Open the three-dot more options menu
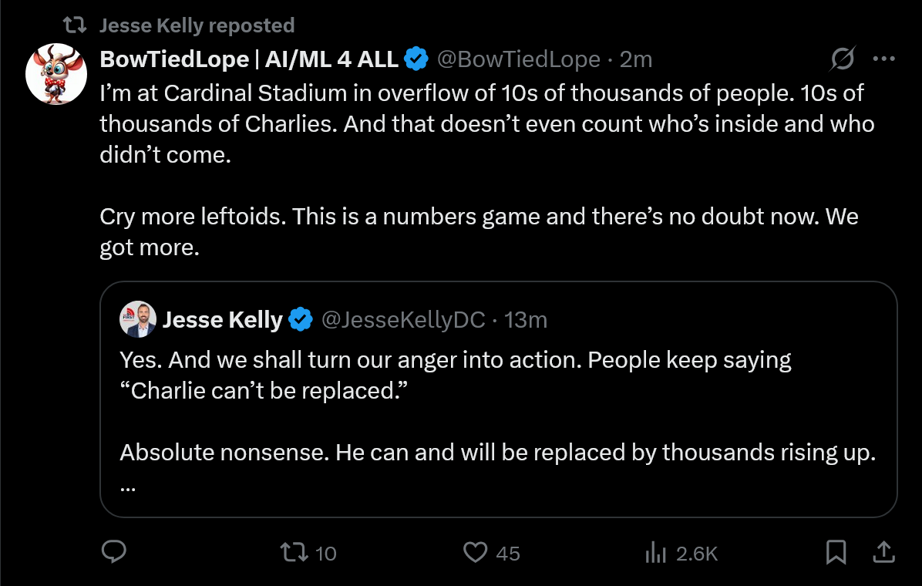The image size is (922, 586). coord(883,59)
